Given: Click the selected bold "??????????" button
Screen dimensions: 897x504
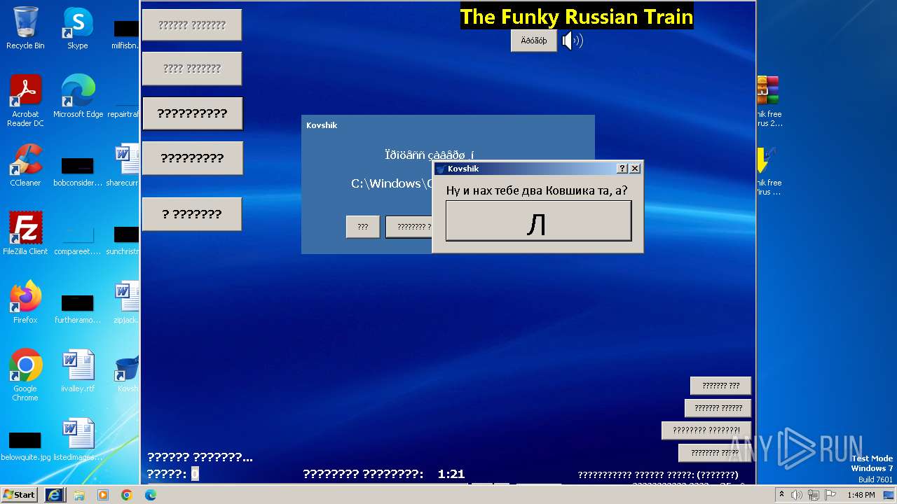Looking at the screenshot, I should tap(192, 113).
